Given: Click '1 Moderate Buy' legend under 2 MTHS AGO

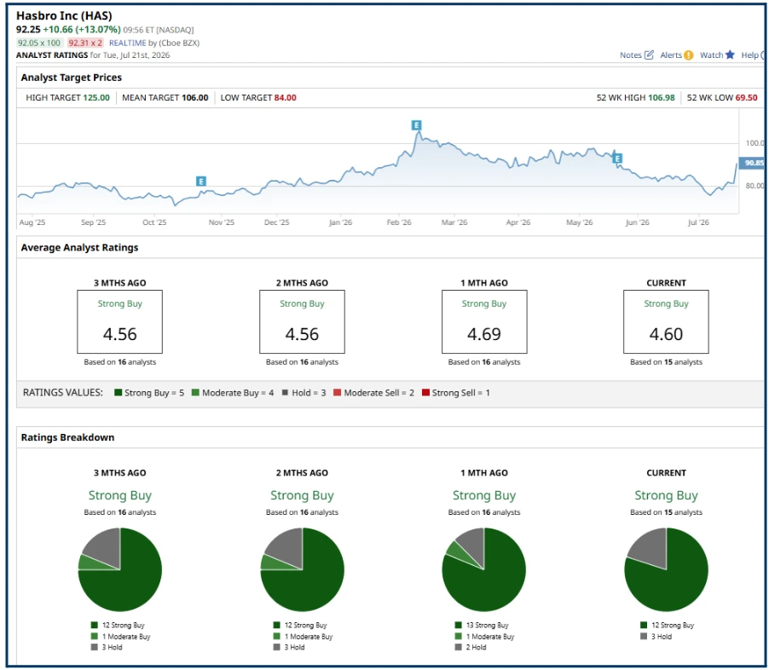Looking at the screenshot, I should [309, 637].
